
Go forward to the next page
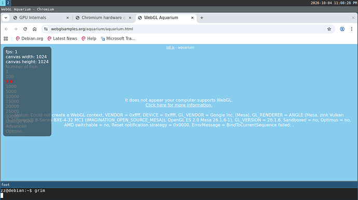pos(16,29)
